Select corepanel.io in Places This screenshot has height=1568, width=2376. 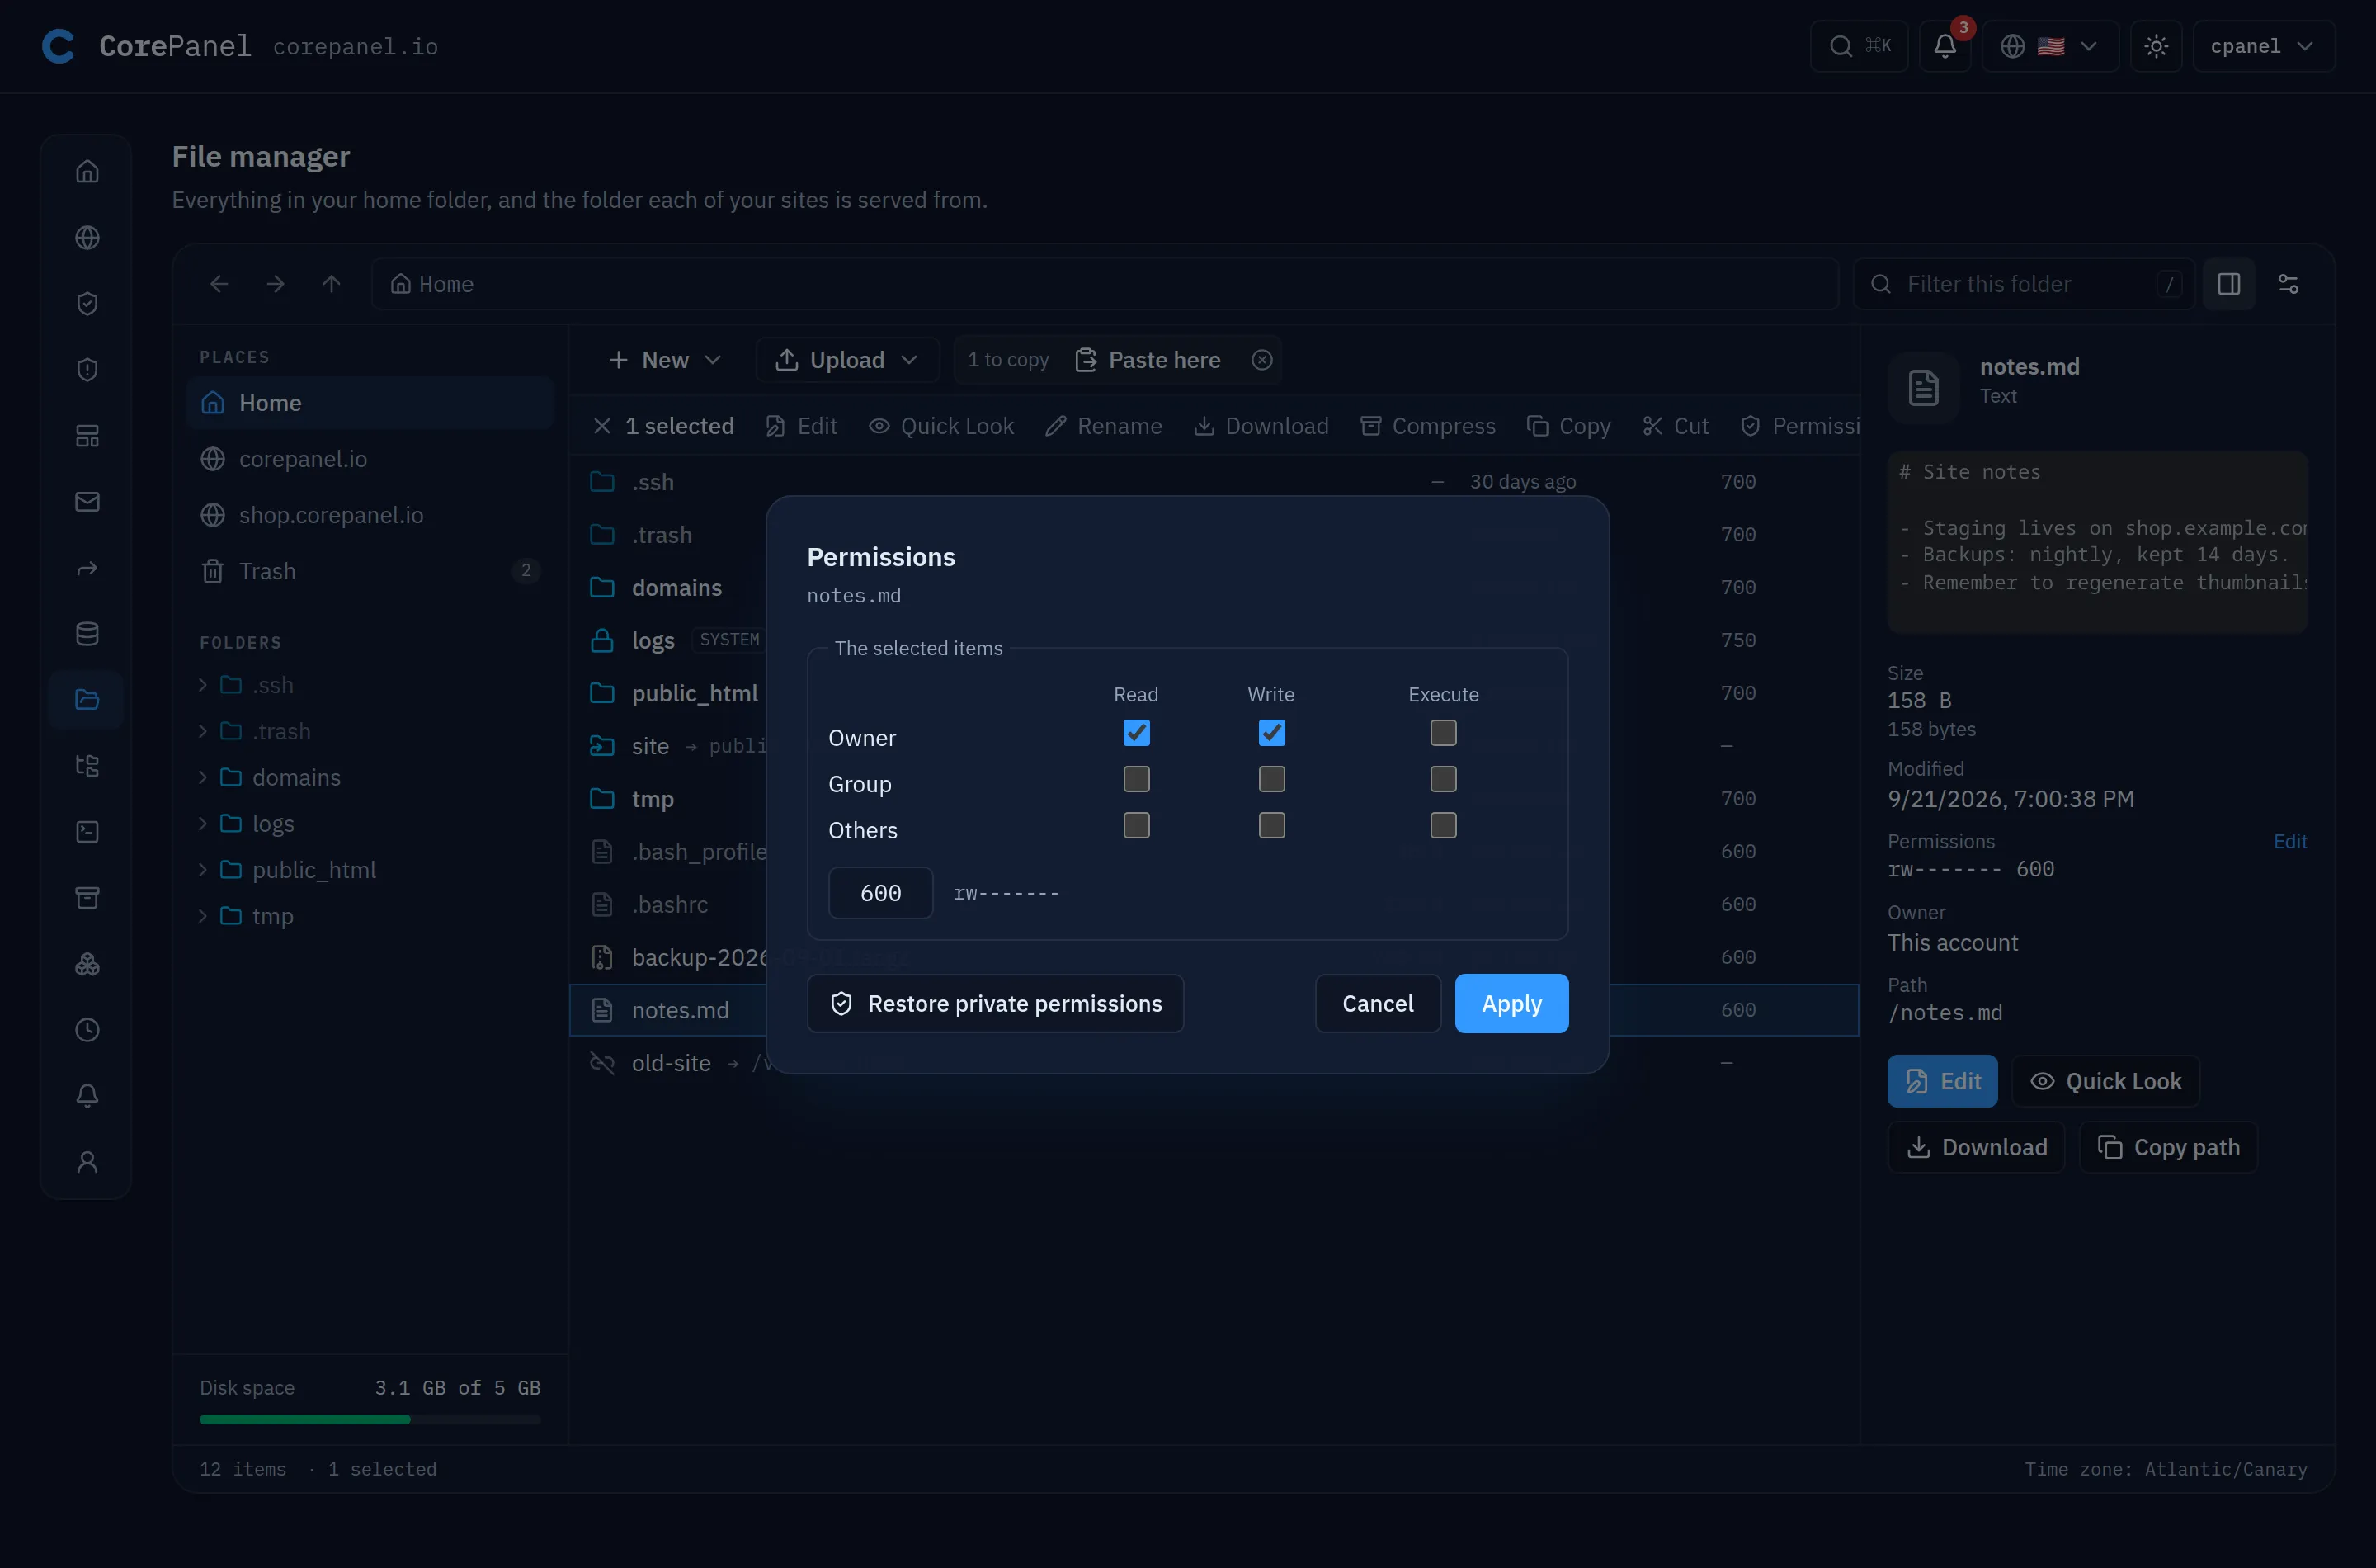click(370, 459)
